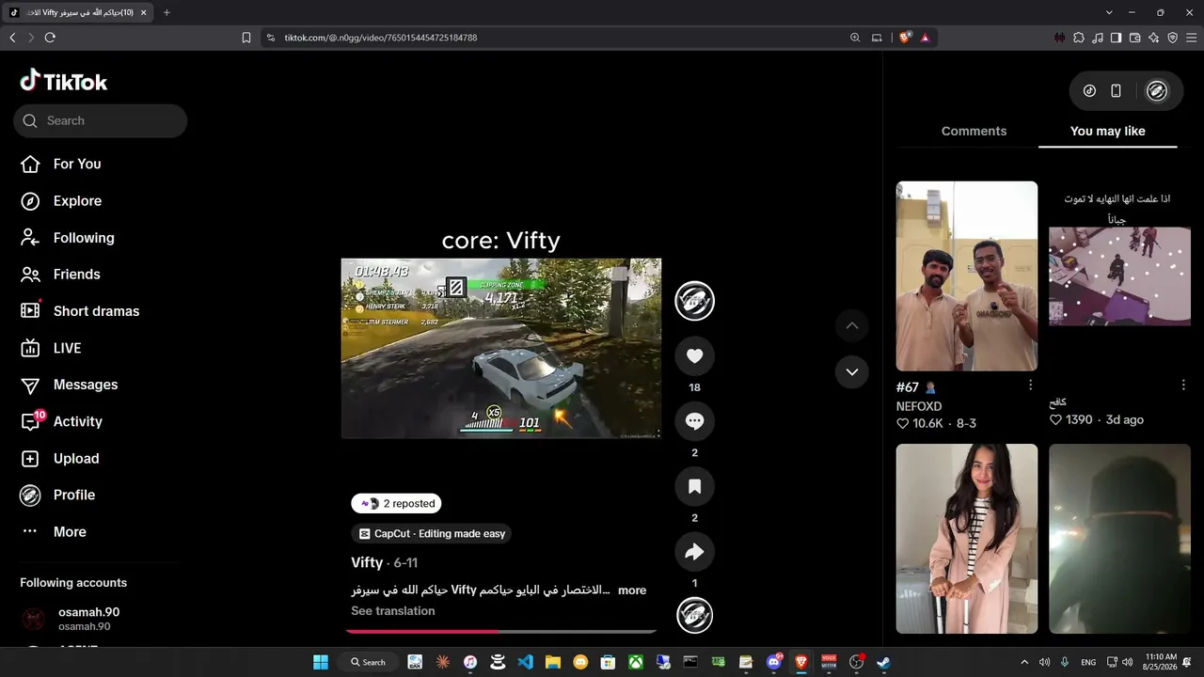This screenshot has width=1204, height=677.
Task: Click See translation under caption
Action: coord(393,611)
